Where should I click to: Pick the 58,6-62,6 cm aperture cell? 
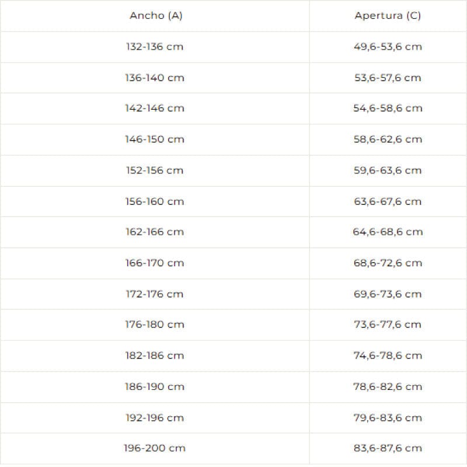click(x=388, y=140)
